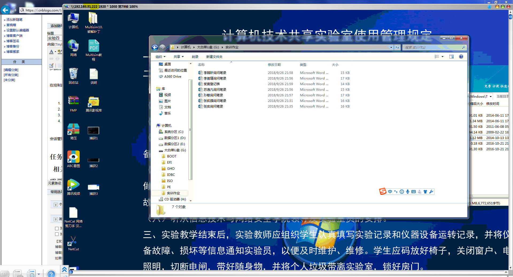Image resolution: width=513 pixels, height=277 pixels.
Task: Click the Sogou emoji smiley icon
Action: [x=402, y=192]
